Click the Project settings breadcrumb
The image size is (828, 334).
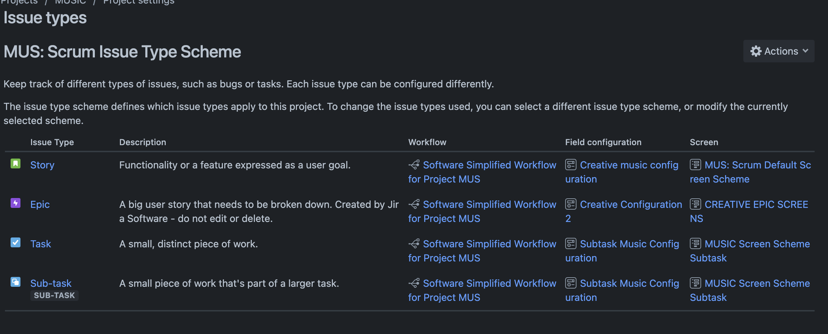coord(139,2)
